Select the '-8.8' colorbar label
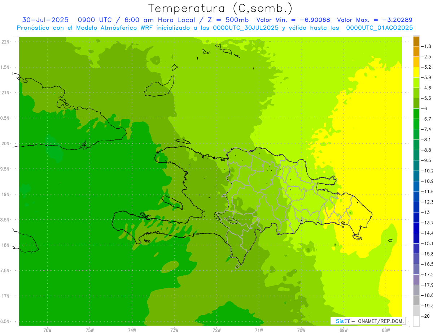 click(427, 150)
